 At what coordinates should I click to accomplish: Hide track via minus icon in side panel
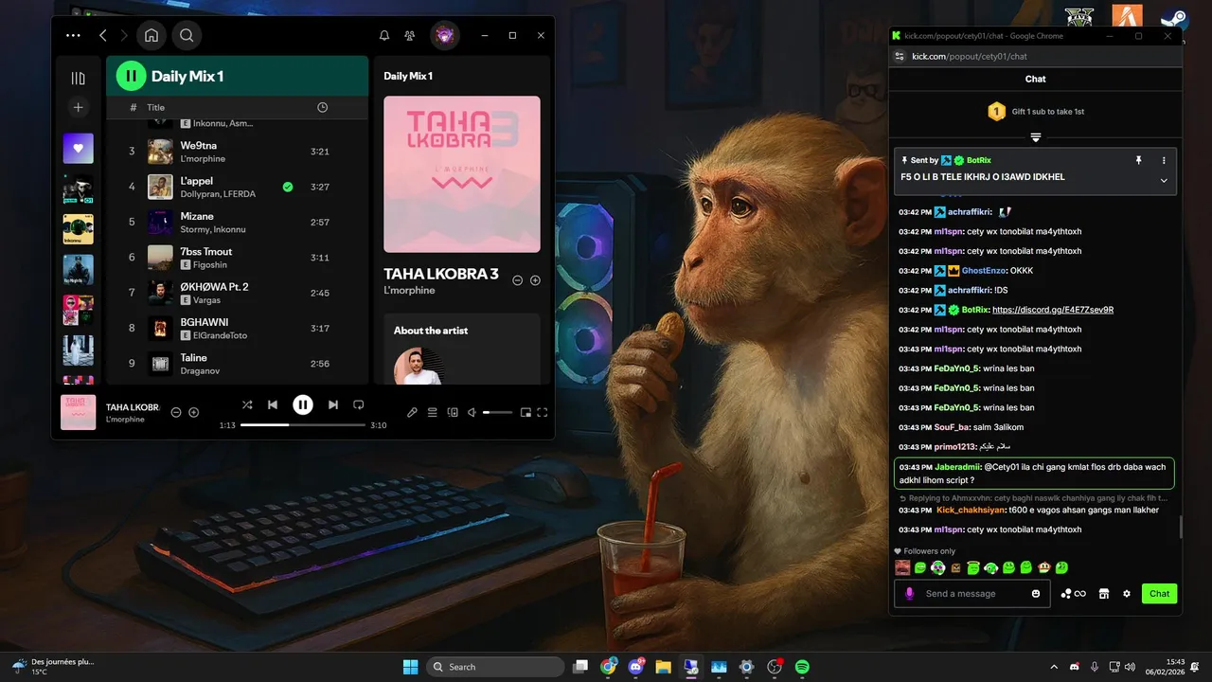click(518, 280)
